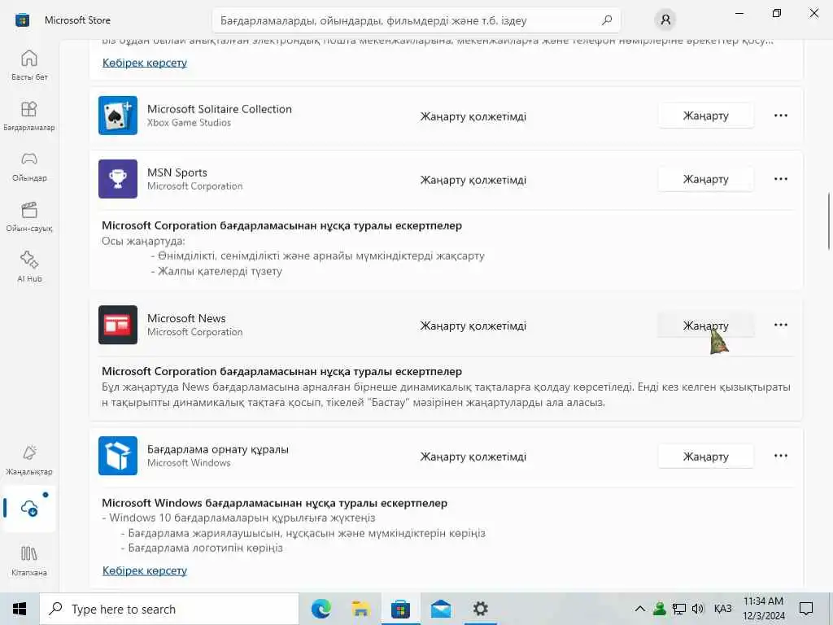
Task: Open MSN Sports trophy app icon
Action: click(x=118, y=179)
